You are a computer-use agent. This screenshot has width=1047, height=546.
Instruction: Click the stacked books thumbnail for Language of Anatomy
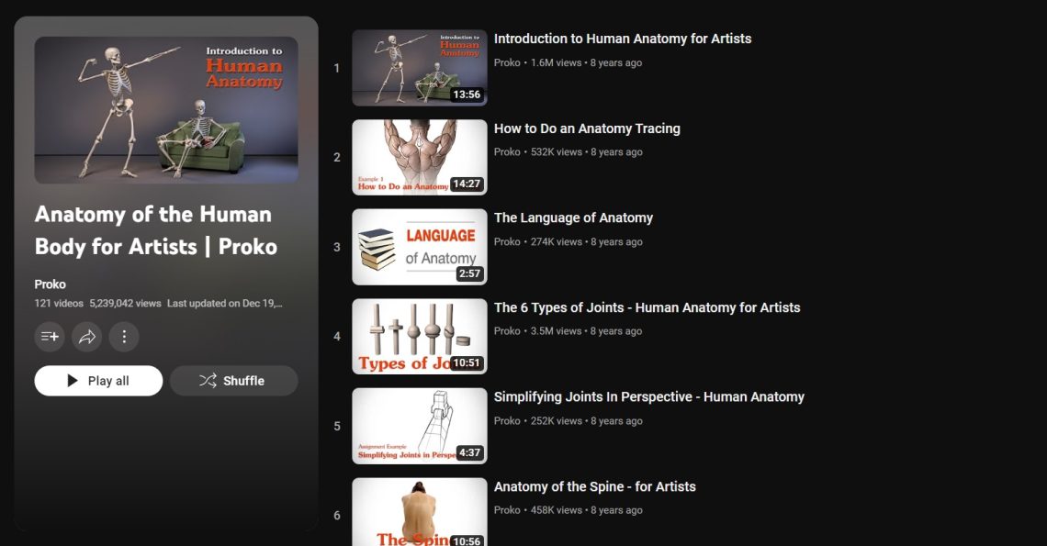[419, 246]
